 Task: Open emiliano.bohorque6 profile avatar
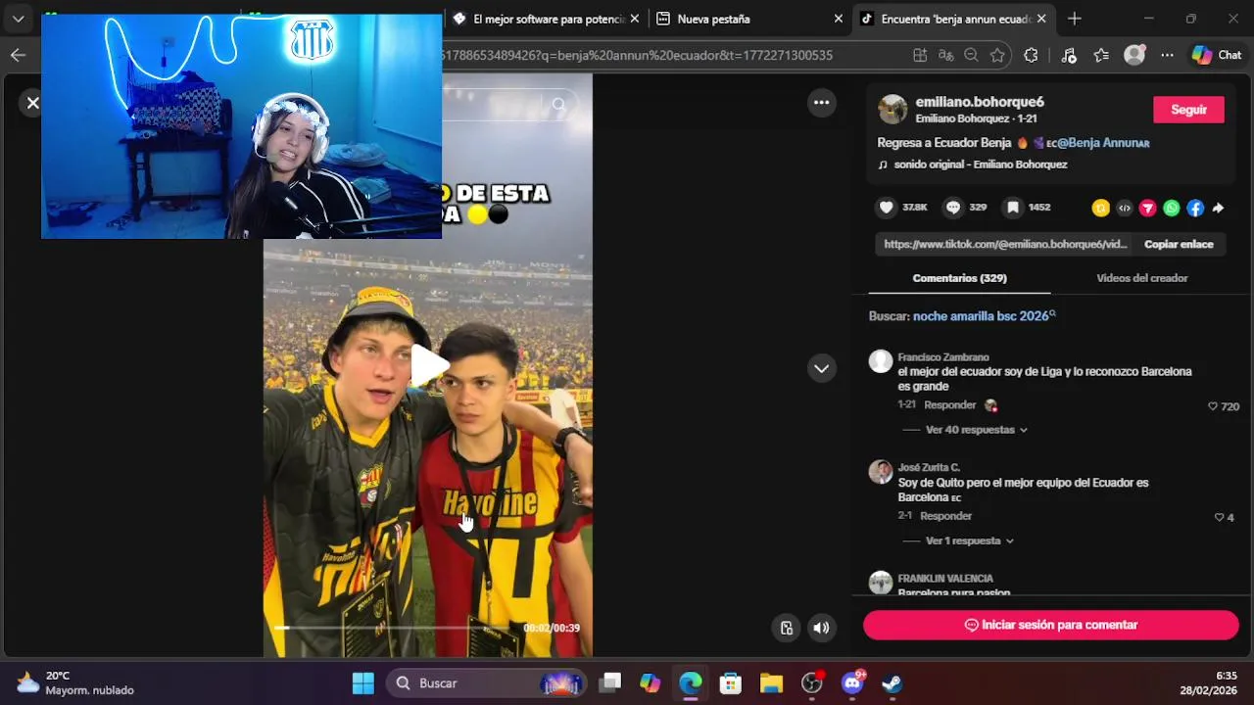point(892,110)
